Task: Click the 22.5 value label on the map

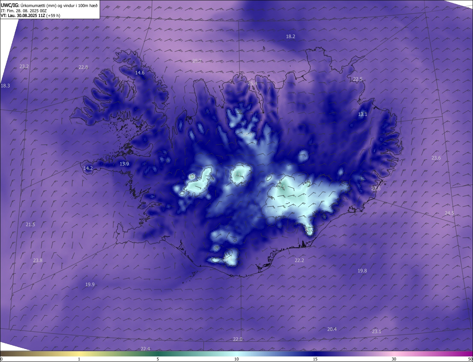Action: [358, 79]
